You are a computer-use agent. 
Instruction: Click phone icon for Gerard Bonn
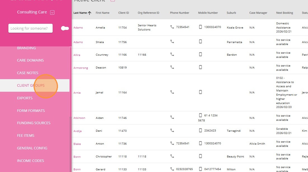(x=172, y=169)
